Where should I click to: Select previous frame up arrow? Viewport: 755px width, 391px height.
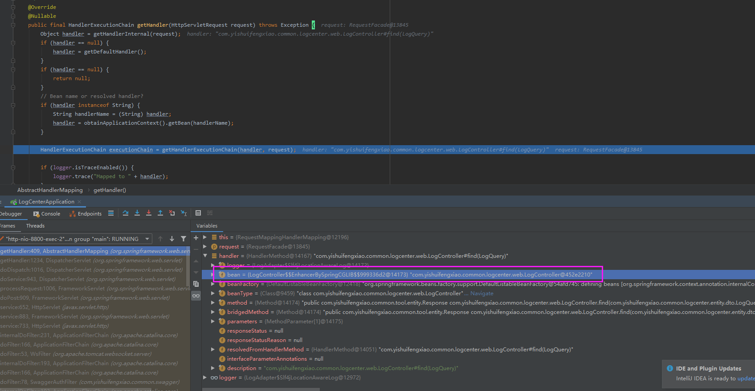coord(160,239)
